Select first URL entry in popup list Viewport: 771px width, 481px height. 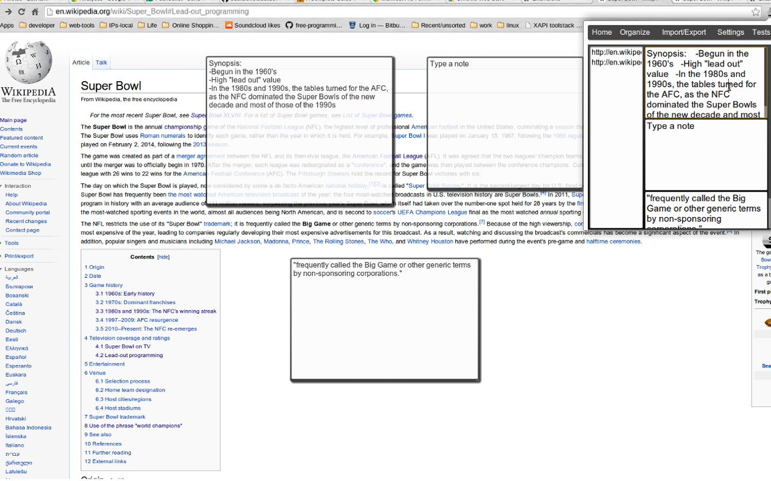[616, 52]
